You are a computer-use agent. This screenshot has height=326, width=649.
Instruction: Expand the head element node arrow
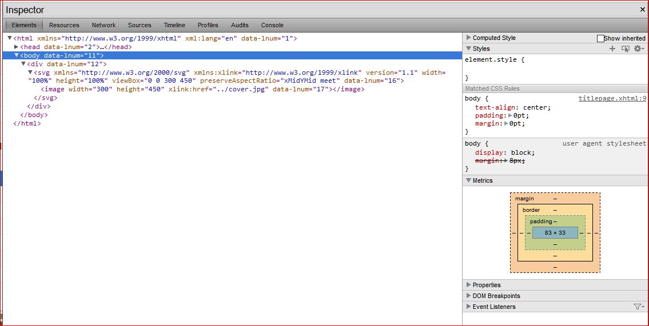tap(17, 47)
